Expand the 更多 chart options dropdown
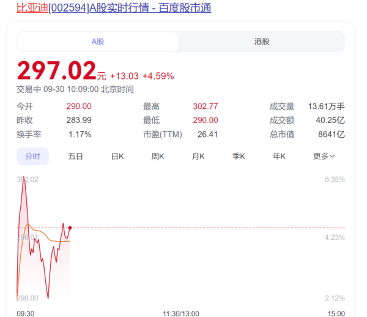 point(324,156)
